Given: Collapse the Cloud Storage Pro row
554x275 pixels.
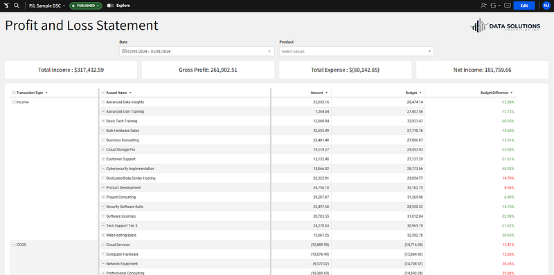Looking at the screenshot, I should pos(103,149).
